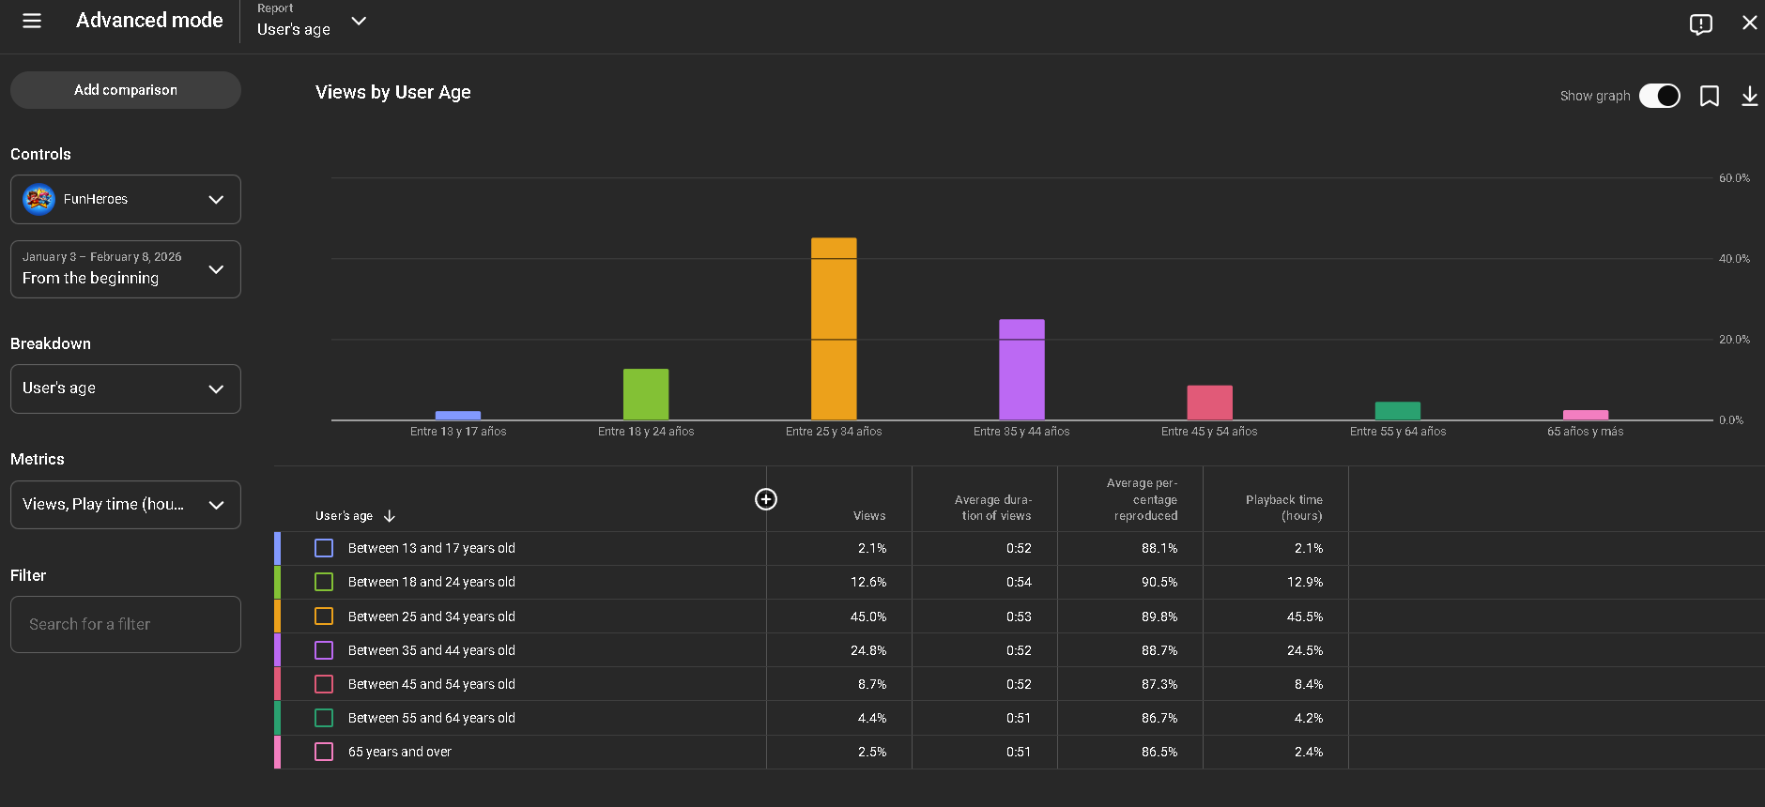Toggle the Show graph switch
Viewport: 1765px width, 807px height.
(1659, 96)
